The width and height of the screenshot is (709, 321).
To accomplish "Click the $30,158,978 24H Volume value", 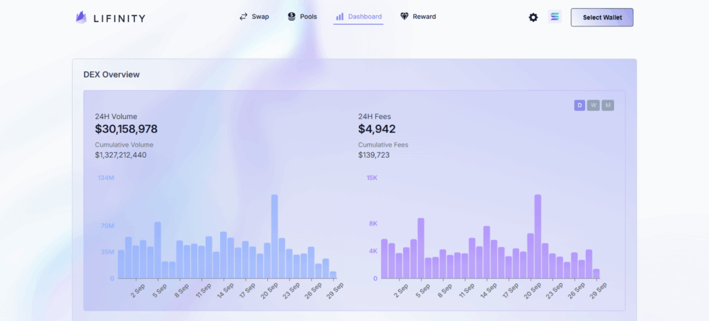I will (x=126, y=129).
